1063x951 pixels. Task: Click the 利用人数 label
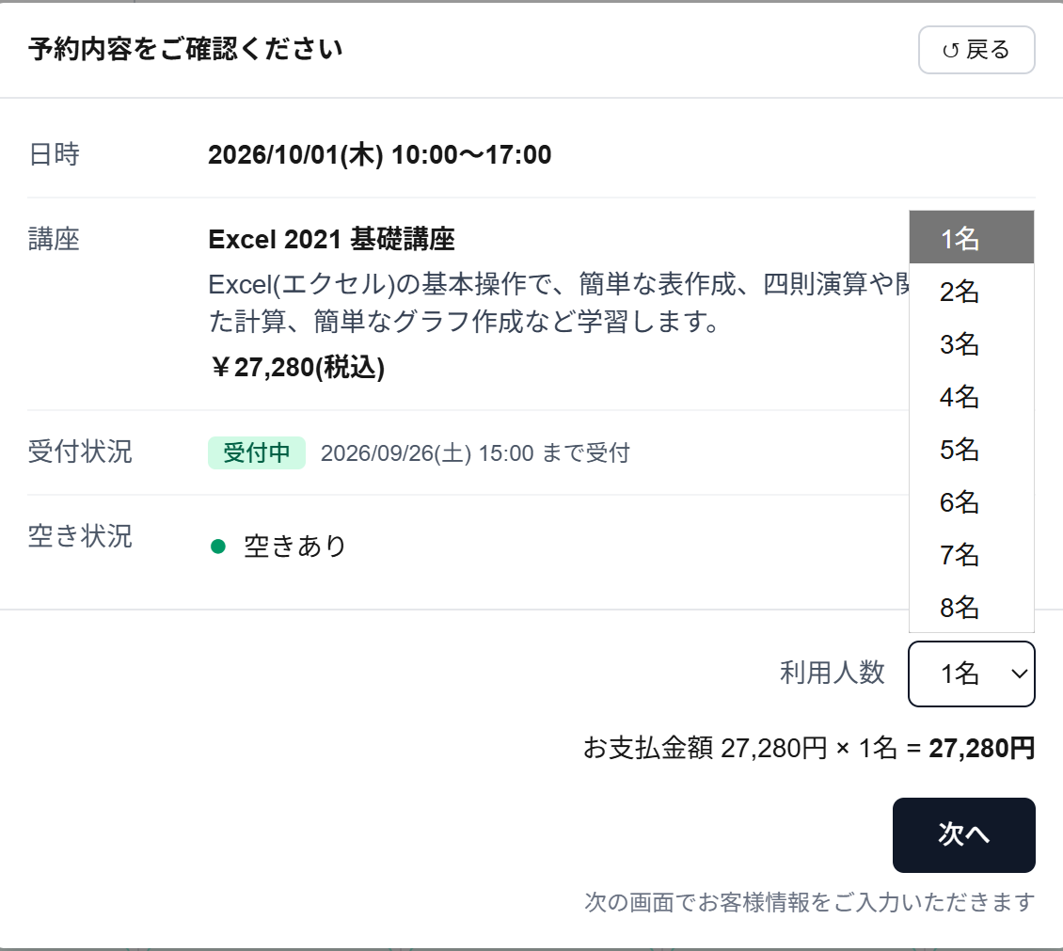pyautogui.click(x=833, y=674)
